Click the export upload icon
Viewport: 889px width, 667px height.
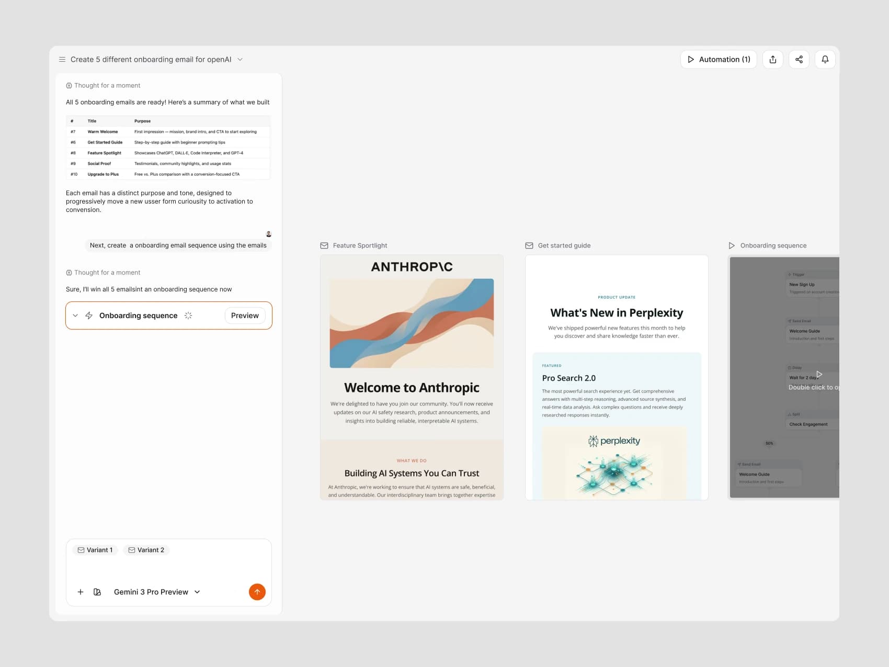click(x=773, y=60)
